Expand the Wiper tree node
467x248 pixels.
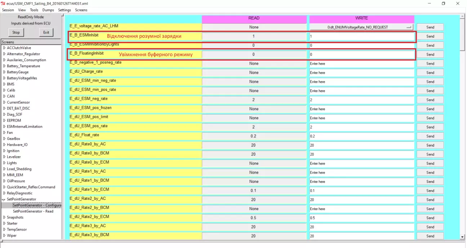(x=4, y=236)
